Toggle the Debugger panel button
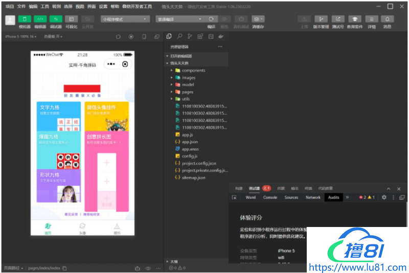 click(56, 19)
